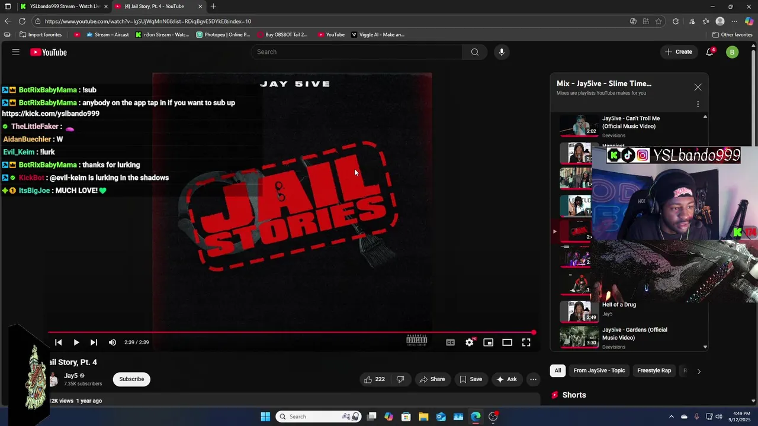Show more filter chips with the arrow
Screen dimensions: 758x426
pos(699,372)
